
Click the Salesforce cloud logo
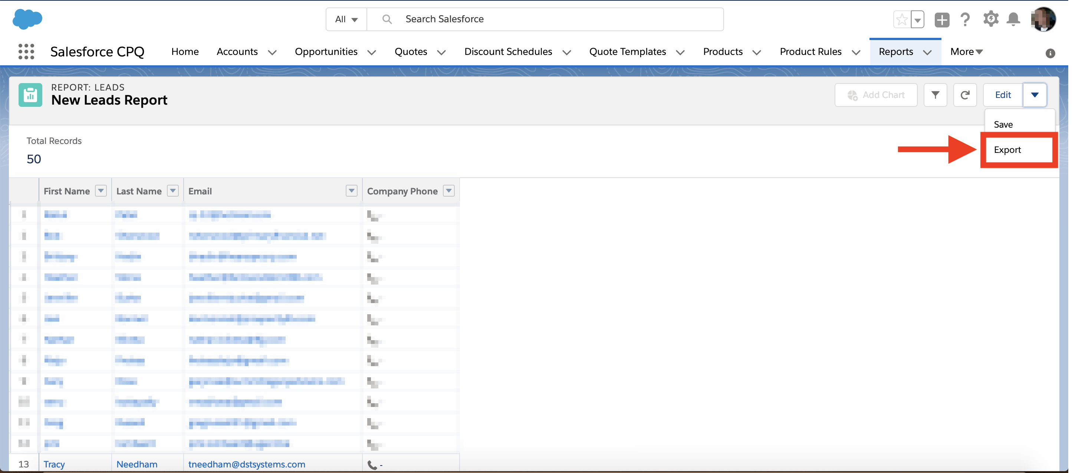click(27, 19)
